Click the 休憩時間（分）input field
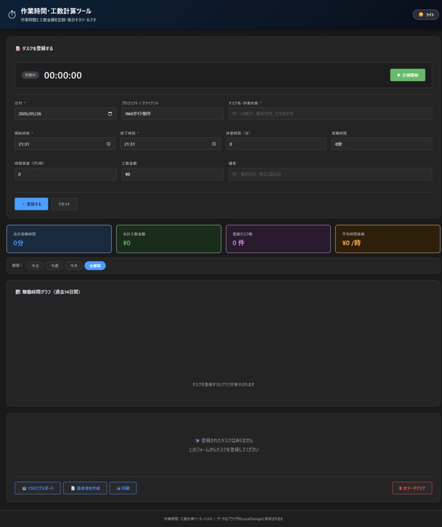Screen dimensions: 442x527 [x=276, y=144]
